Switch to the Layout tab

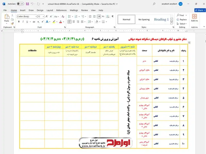pos(50,10)
